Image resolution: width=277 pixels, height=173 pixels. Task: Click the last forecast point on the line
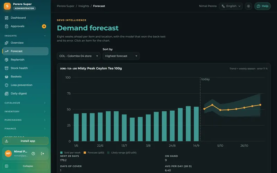(x=260, y=105)
